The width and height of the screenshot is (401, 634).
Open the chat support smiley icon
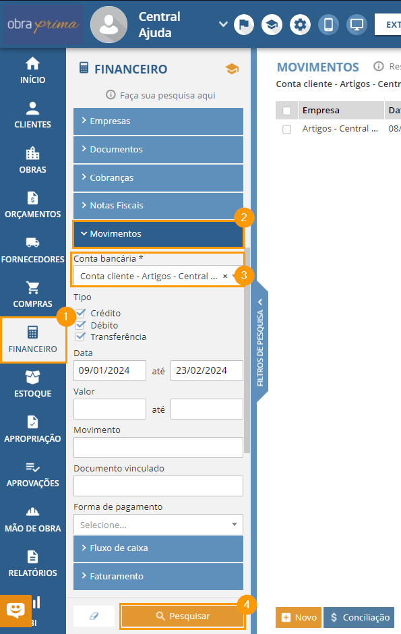click(x=16, y=610)
